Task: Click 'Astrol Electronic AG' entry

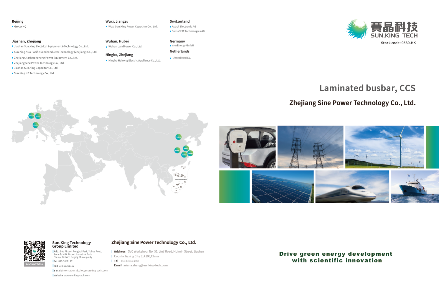Action: pyautogui.click(x=184, y=27)
